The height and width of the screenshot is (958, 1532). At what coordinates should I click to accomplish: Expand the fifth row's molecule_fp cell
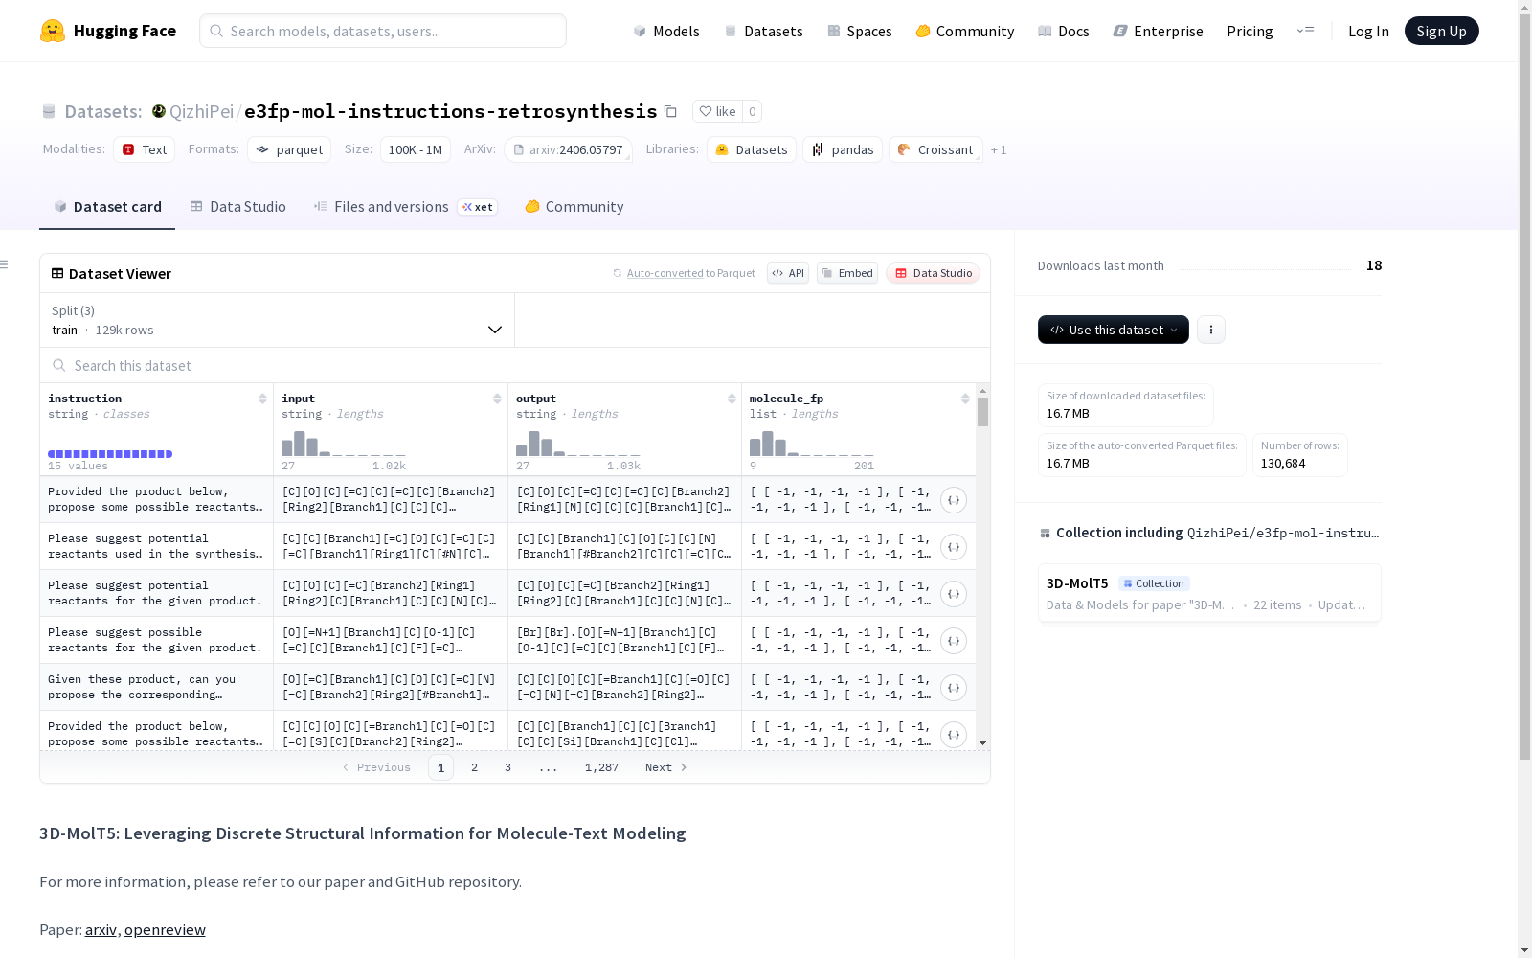[x=953, y=688]
